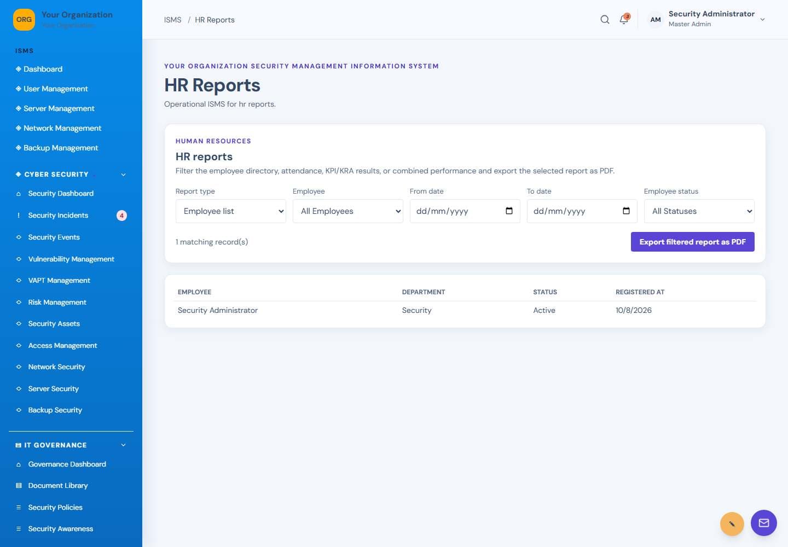This screenshot has height=547, width=788.
Task: Open the notifications bell icon
Action: (x=624, y=20)
